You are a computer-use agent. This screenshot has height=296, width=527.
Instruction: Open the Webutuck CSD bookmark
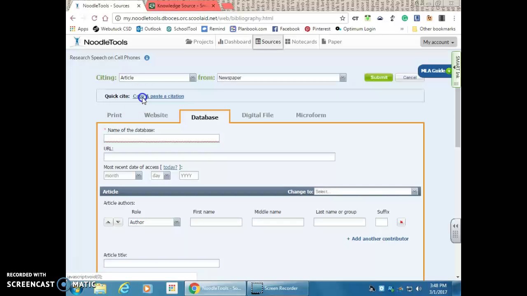coord(112,29)
